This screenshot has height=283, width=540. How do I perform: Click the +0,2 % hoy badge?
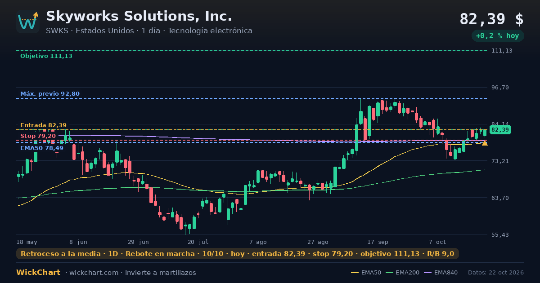(498, 35)
